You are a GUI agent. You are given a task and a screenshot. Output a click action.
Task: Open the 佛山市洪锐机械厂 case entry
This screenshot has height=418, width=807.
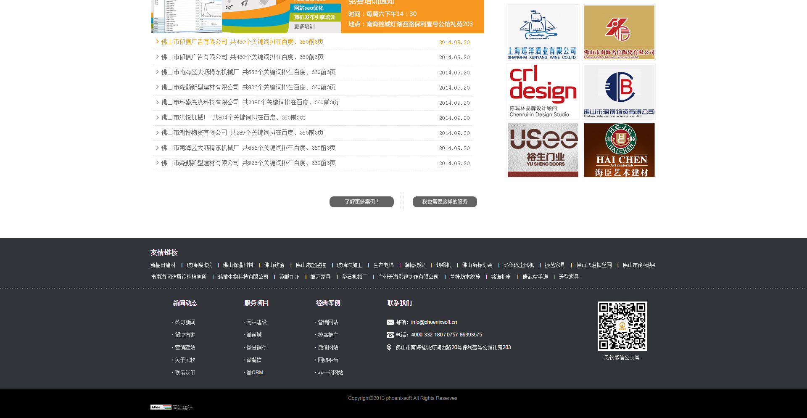pos(233,118)
